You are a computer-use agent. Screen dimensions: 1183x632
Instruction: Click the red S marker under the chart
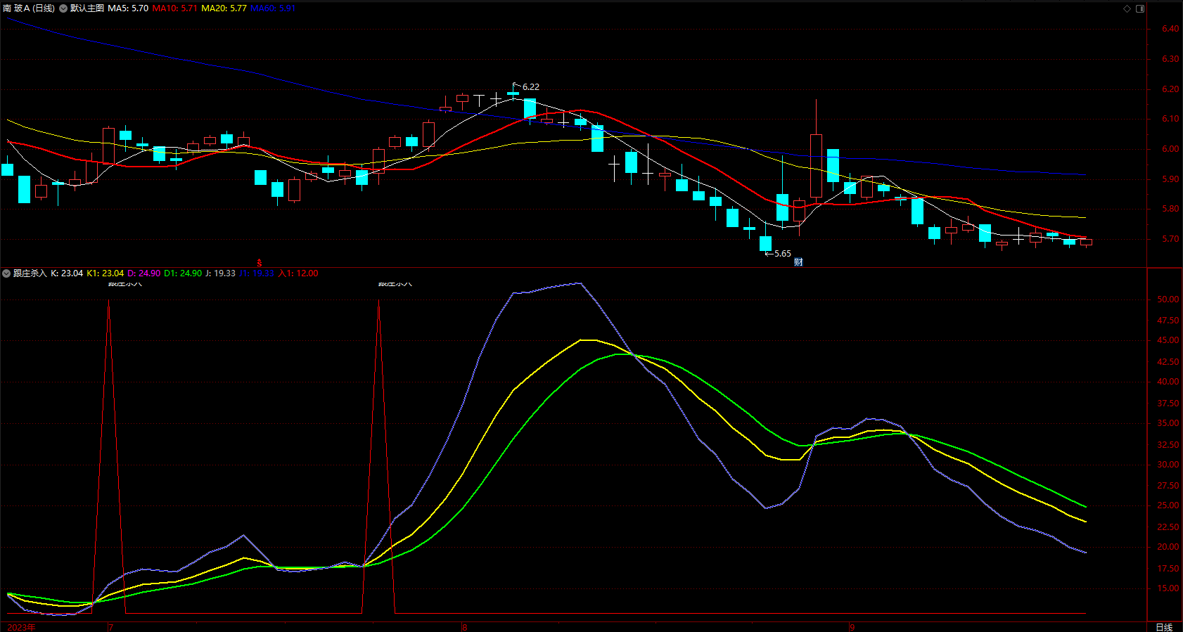click(x=259, y=263)
